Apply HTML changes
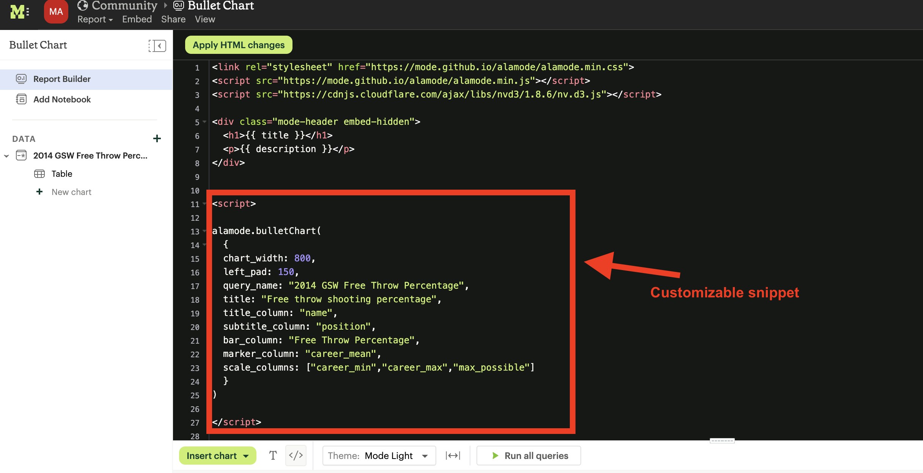 point(239,45)
